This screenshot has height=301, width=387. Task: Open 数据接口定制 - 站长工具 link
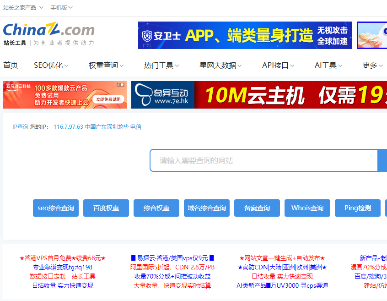coord(63,276)
